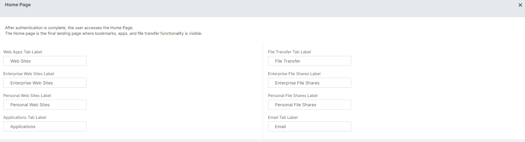Viewport: 525px width, 142px height.
Task: Click the Email text field
Action: (x=310, y=126)
